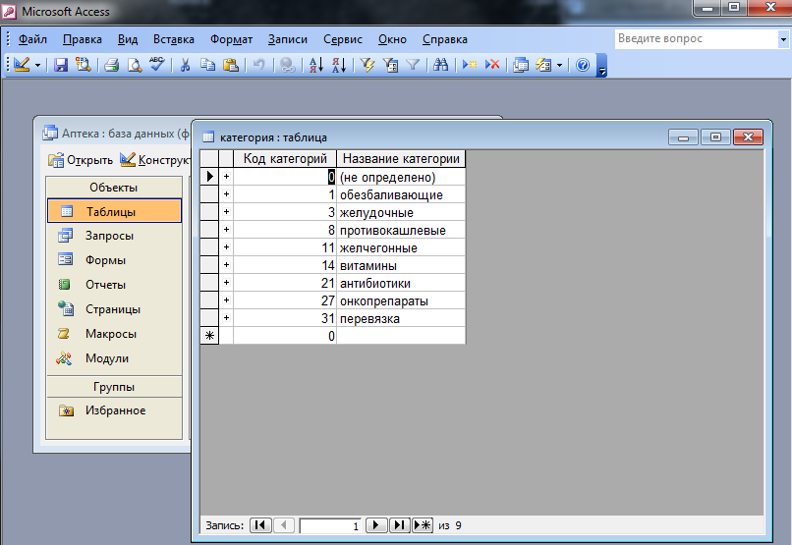Open the Окно menu
The height and width of the screenshot is (545, 792).
pos(392,39)
